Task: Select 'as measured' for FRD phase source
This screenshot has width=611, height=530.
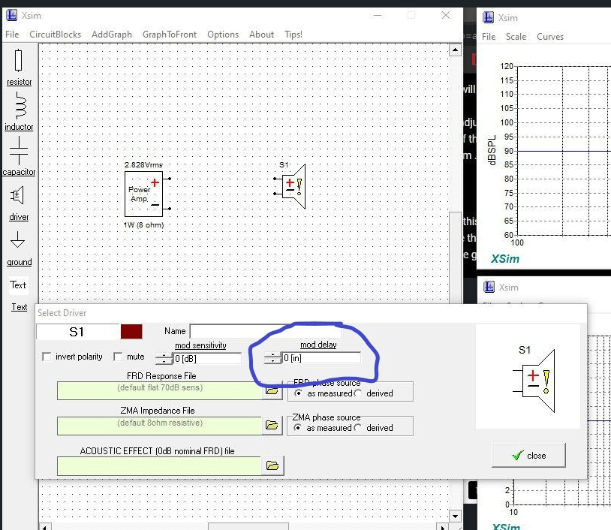Action: pyautogui.click(x=298, y=393)
